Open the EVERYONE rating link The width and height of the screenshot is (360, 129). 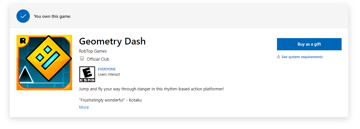tap(107, 69)
